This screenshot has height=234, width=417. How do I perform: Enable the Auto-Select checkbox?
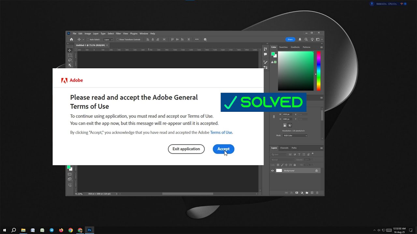pyautogui.click(x=88, y=39)
